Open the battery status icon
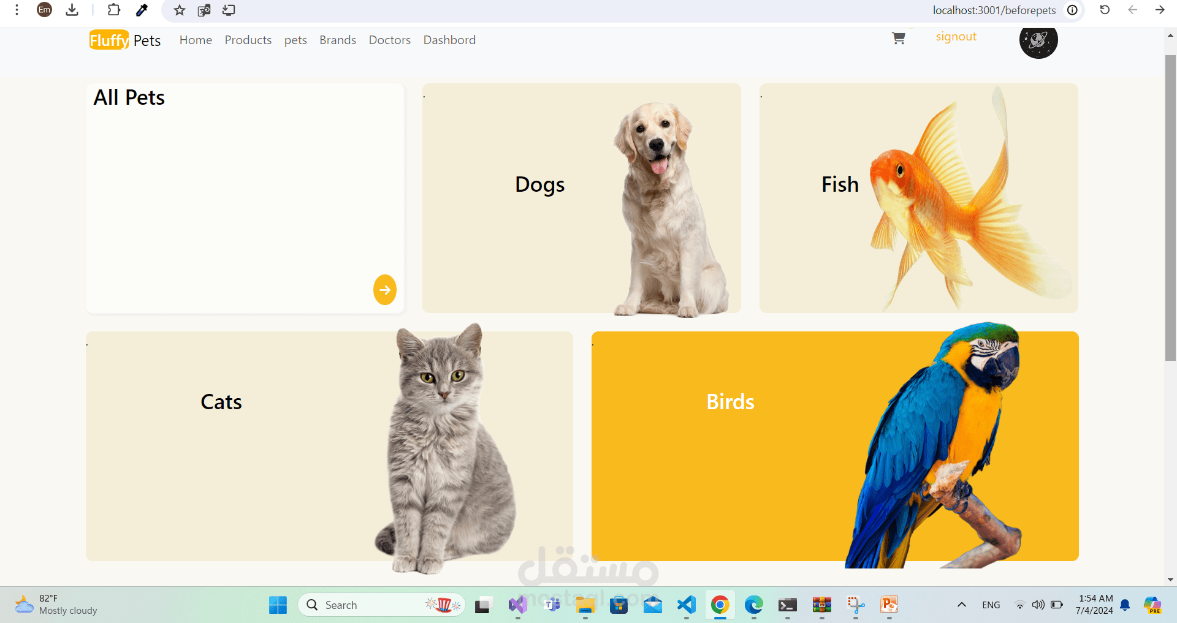Viewport: 1177px width, 623px height. (1057, 605)
